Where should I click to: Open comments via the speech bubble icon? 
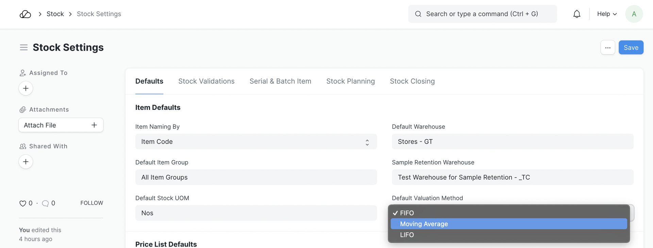(45, 203)
